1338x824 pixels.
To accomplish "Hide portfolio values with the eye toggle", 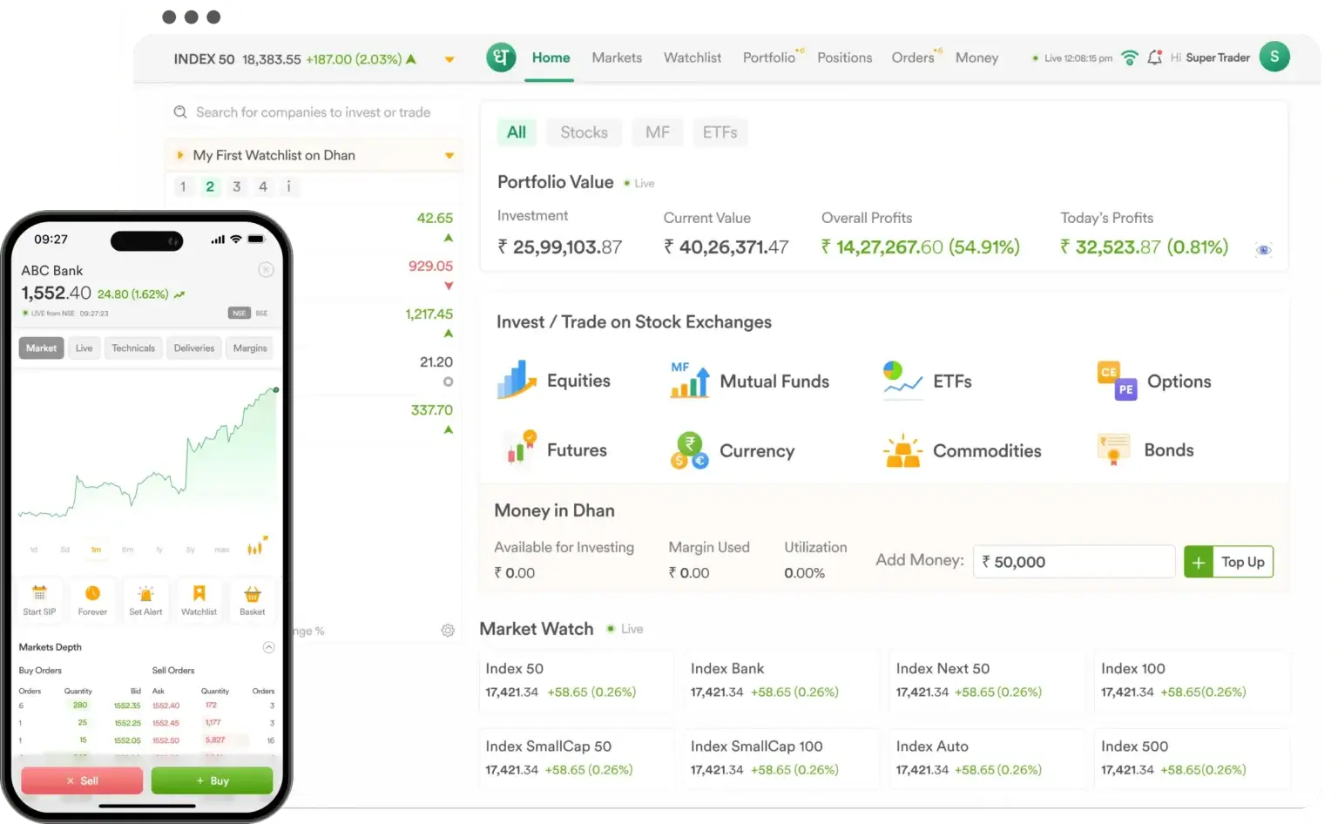I will click(x=1263, y=248).
